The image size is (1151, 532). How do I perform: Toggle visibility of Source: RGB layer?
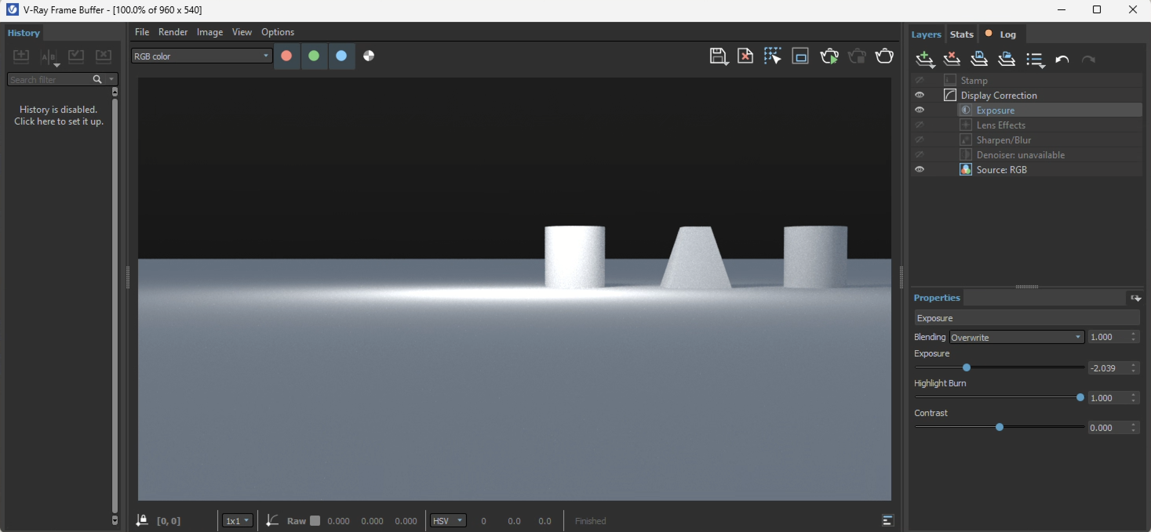point(919,170)
